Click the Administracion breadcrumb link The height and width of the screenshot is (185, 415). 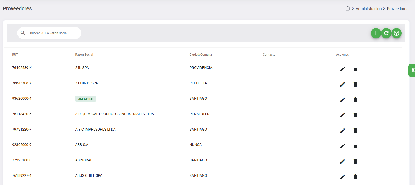[x=368, y=9]
